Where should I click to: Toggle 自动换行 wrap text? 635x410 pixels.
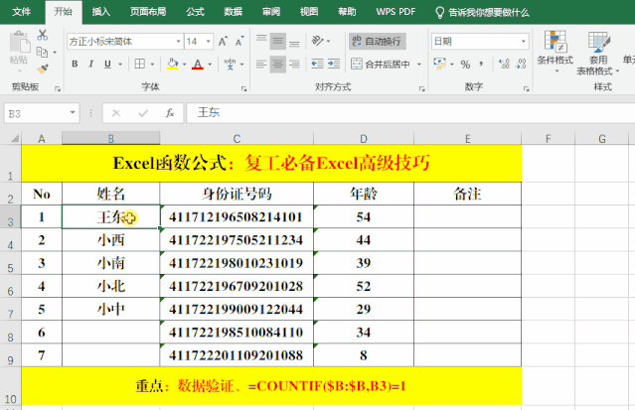tap(377, 42)
